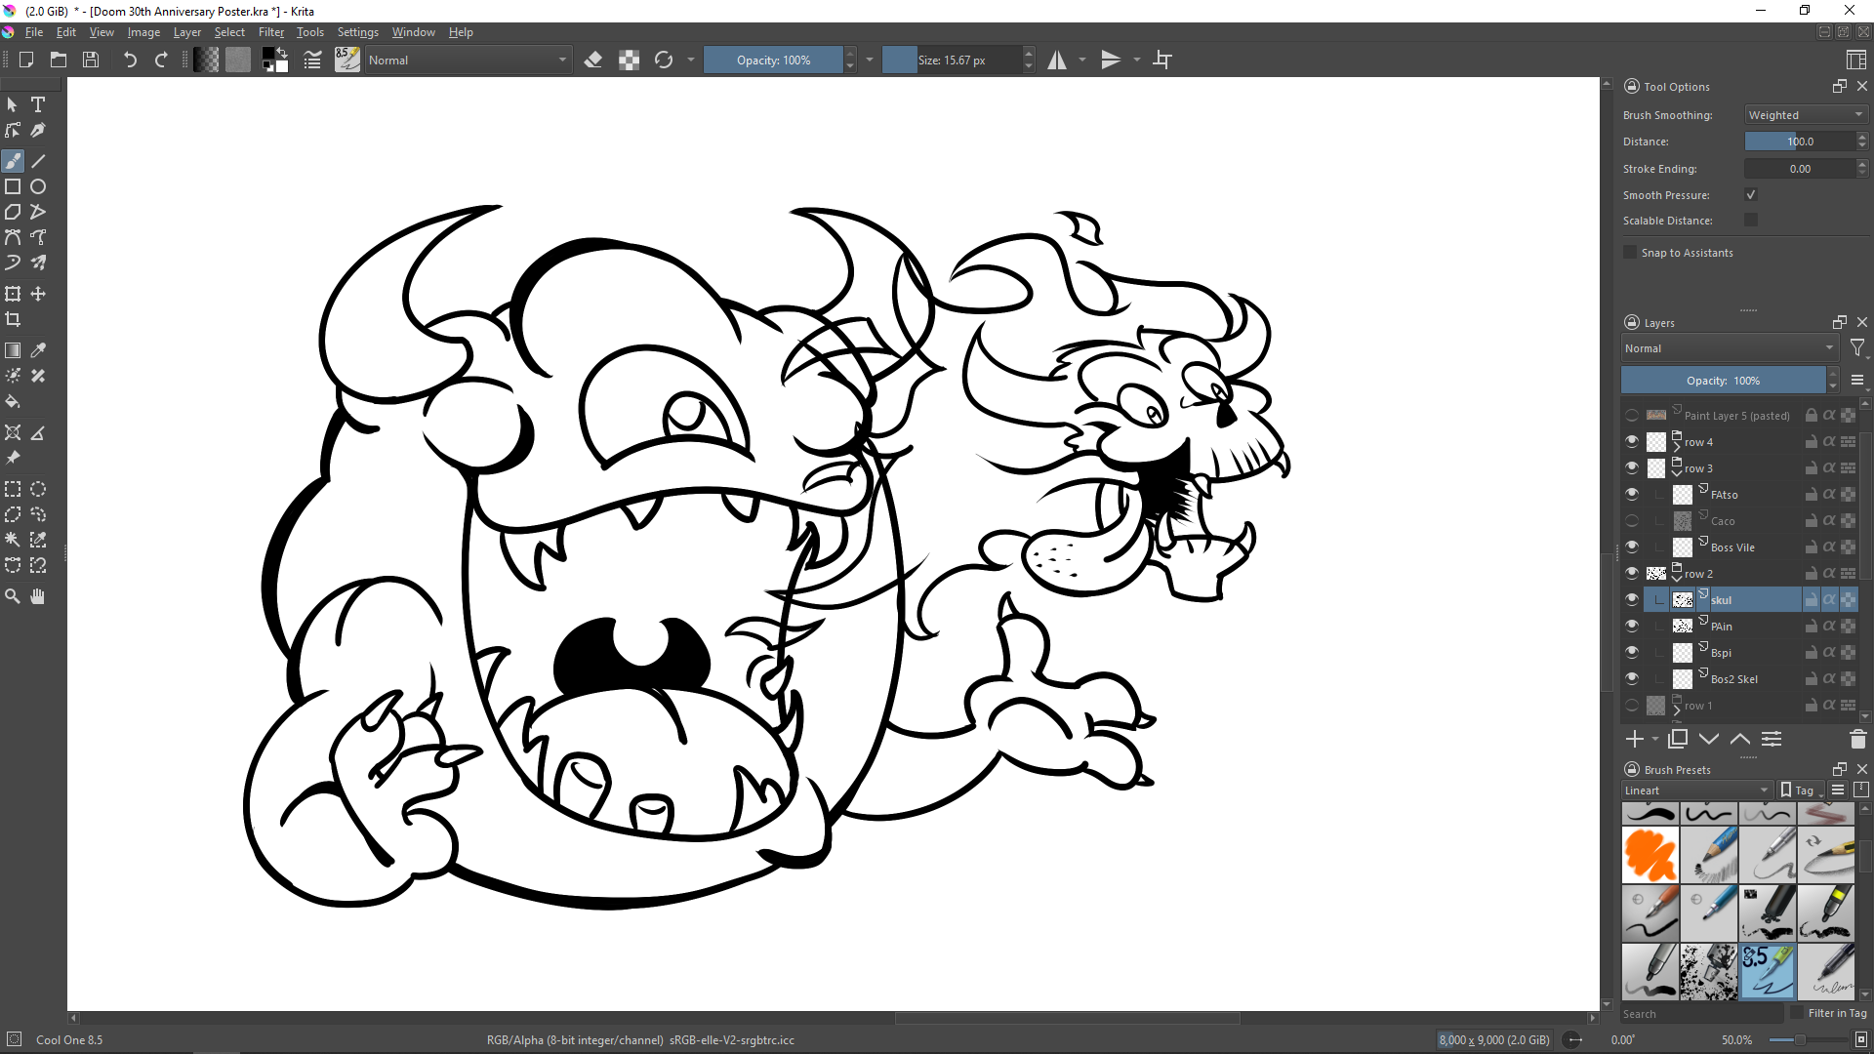This screenshot has height=1054, width=1874.
Task: Hide the row 3 group layer
Action: pyautogui.click(x=1632, y=467)
